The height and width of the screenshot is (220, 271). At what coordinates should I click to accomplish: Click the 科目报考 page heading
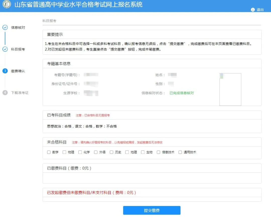click(49, 21)
